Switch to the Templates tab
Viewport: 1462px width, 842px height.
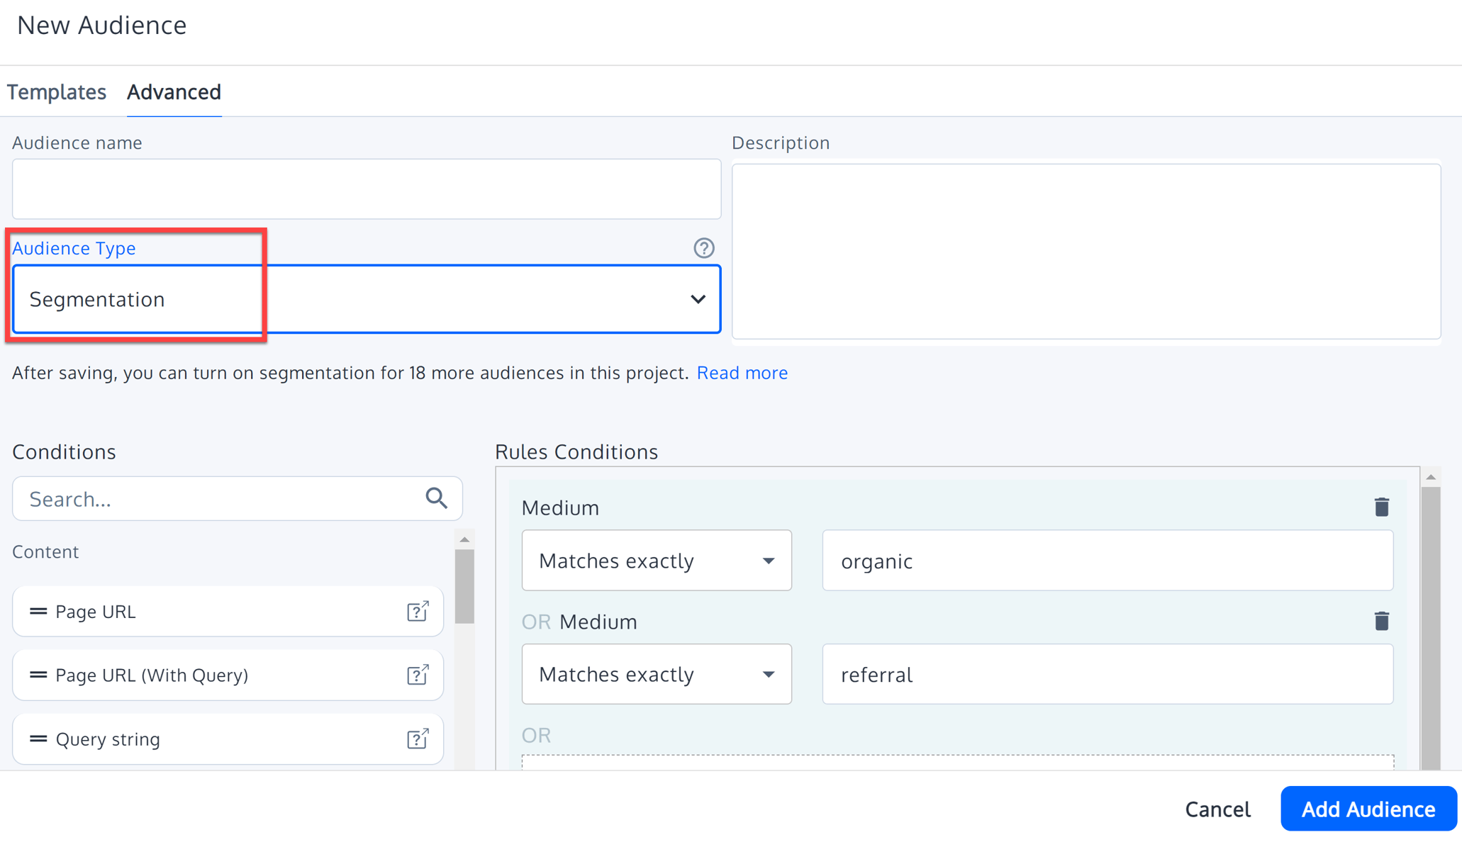click(x=57, y=92)
